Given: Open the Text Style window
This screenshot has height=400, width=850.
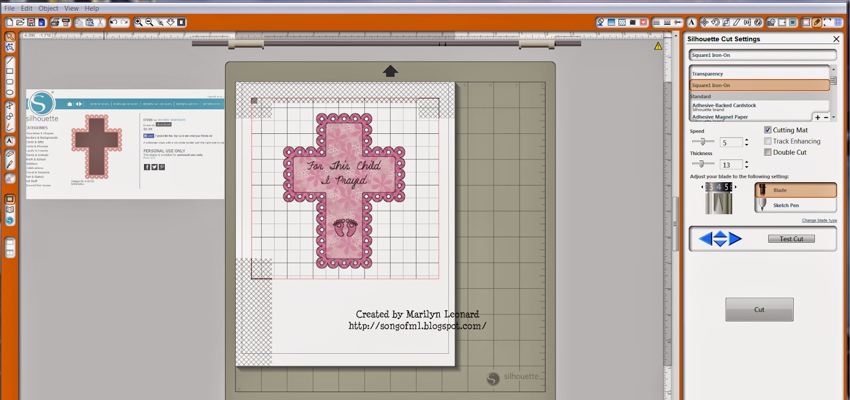Looking at the screenshot, I should 691,22.
